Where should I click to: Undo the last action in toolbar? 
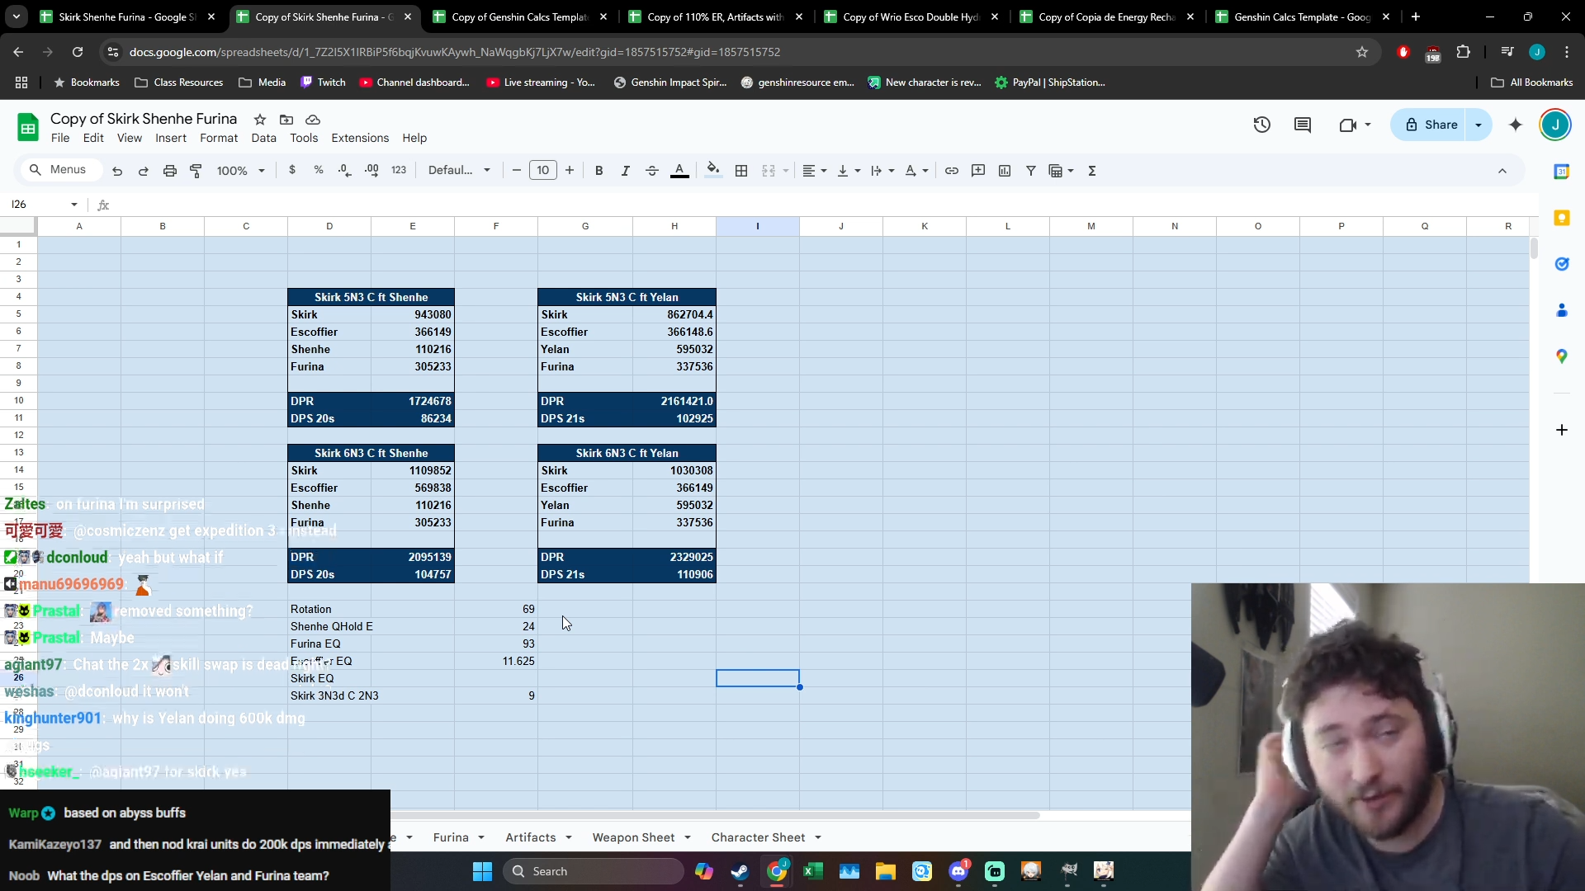tap(117, 171)
